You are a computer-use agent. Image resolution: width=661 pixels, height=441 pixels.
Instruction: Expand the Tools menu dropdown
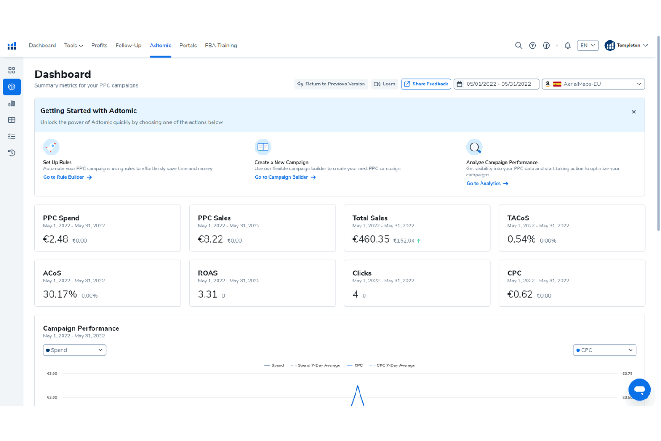pyautogui.click(x=73, y=46)
